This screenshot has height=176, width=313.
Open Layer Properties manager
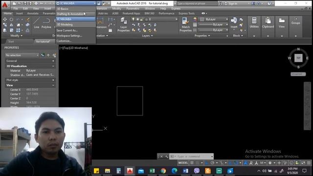coord(124,24)
